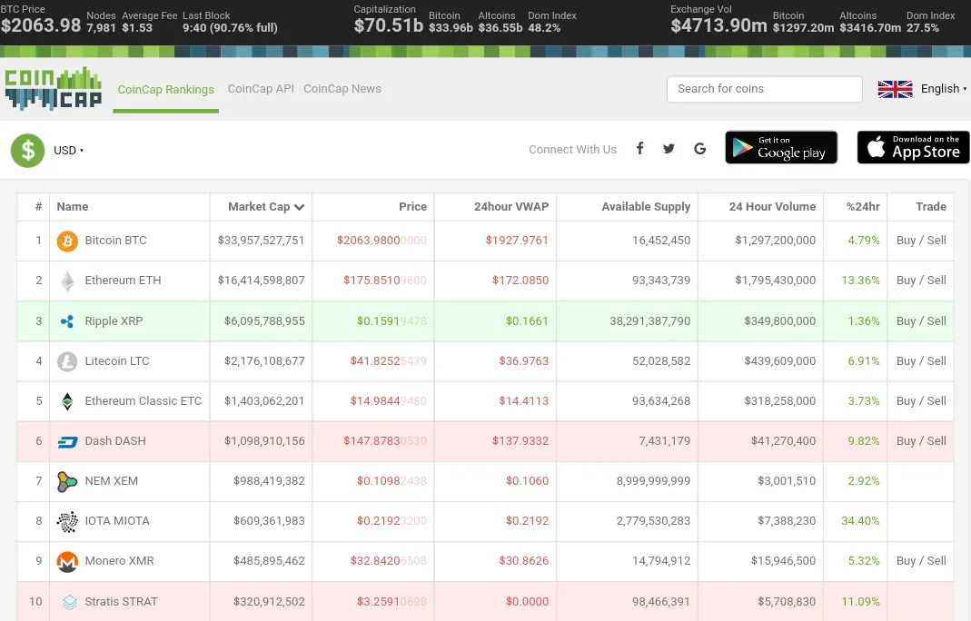
Task: Click IOTA 34.40% change value
Action: coord(860,521)
